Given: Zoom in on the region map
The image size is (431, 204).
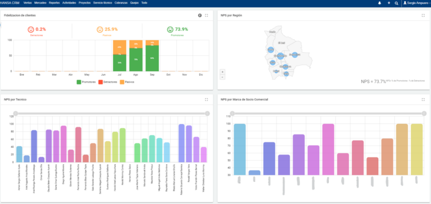Looking at the screenshot, I should pos(222,72).
